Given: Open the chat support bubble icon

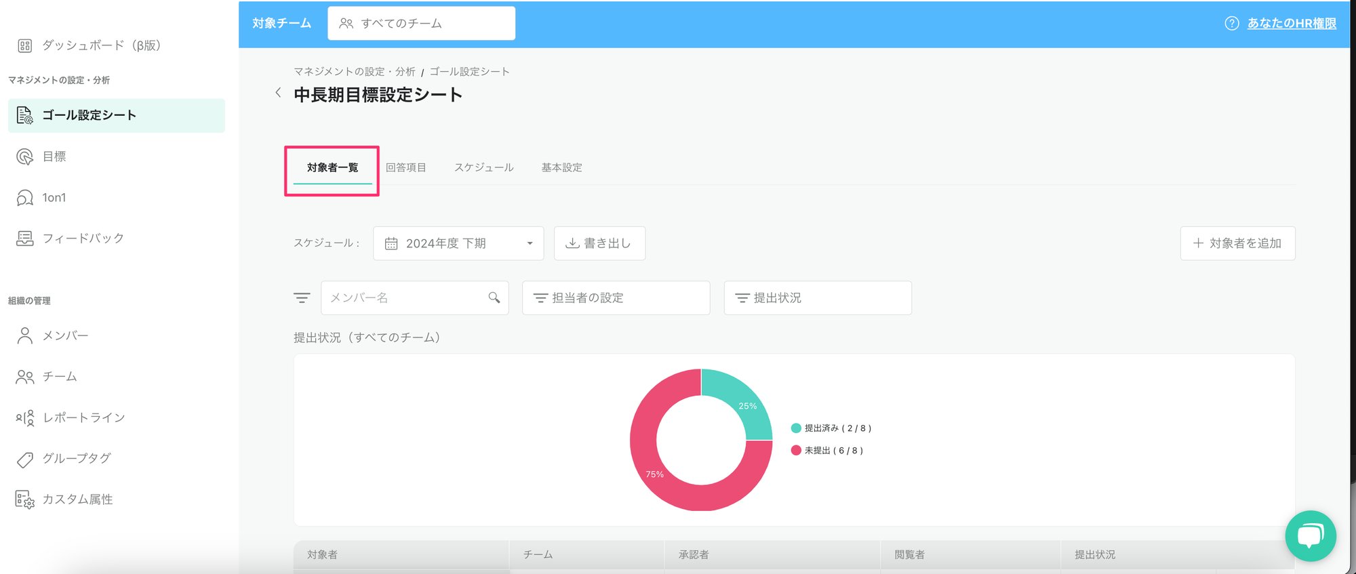Looking at the screenshot, I should [x=1310, y=536].
